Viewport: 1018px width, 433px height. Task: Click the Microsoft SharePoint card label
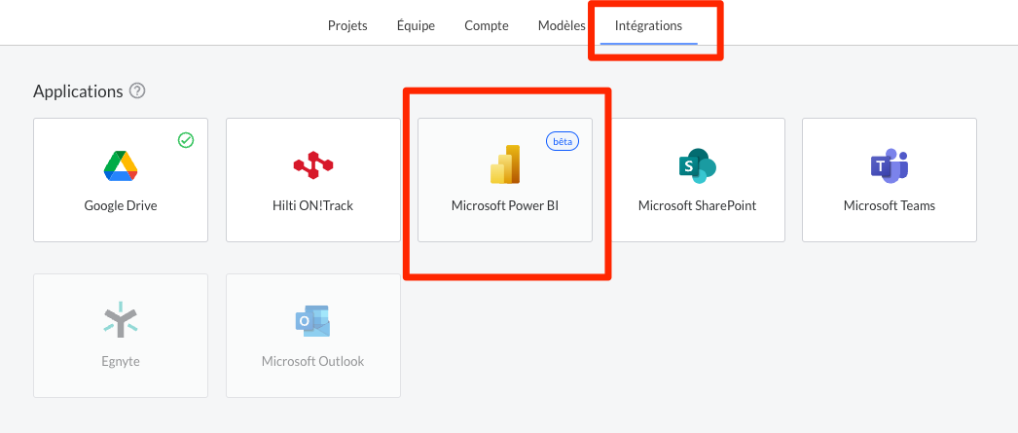697,205
